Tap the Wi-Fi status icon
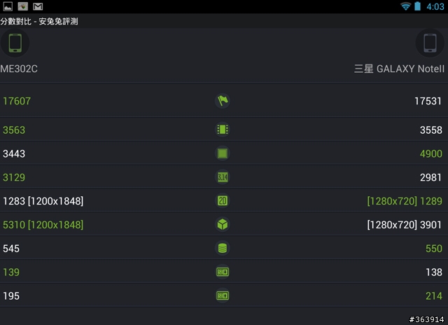This screenshot has height=325, width=448. pyautogui.click(x=406, y=6)
